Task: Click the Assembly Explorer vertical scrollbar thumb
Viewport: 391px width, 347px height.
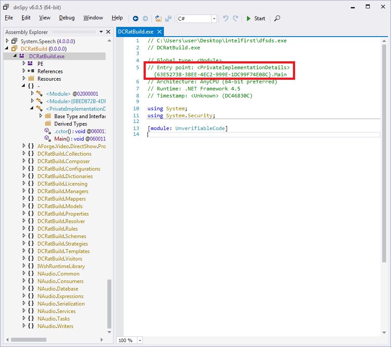Action: tap(109, 304)
